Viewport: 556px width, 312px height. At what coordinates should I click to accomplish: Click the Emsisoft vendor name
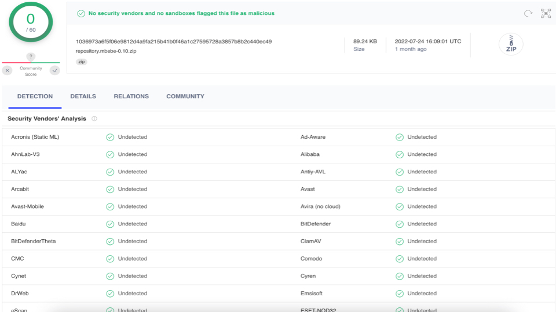click(312, 293)
